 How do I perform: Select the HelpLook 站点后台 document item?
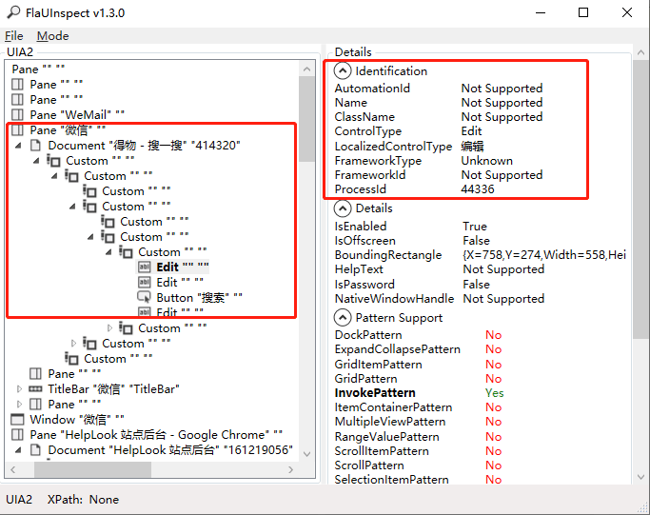click(x=170, y=450)
